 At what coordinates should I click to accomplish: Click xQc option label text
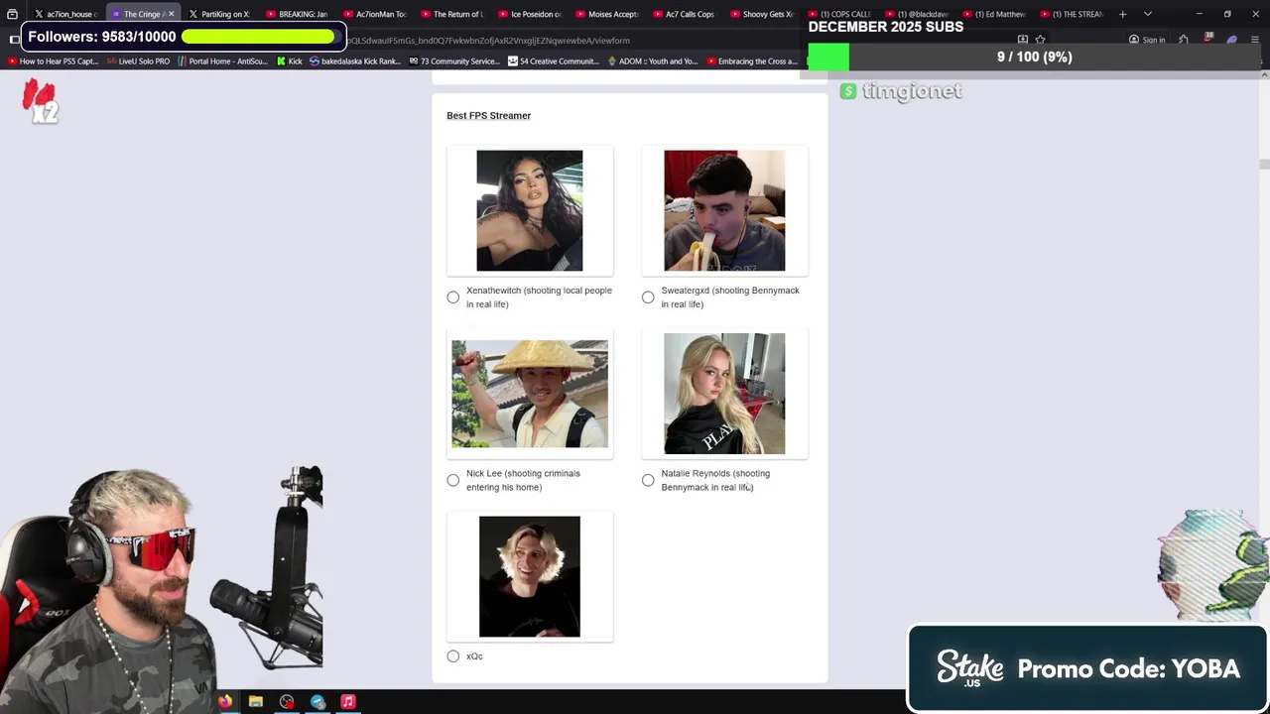(x=474, y=656)
